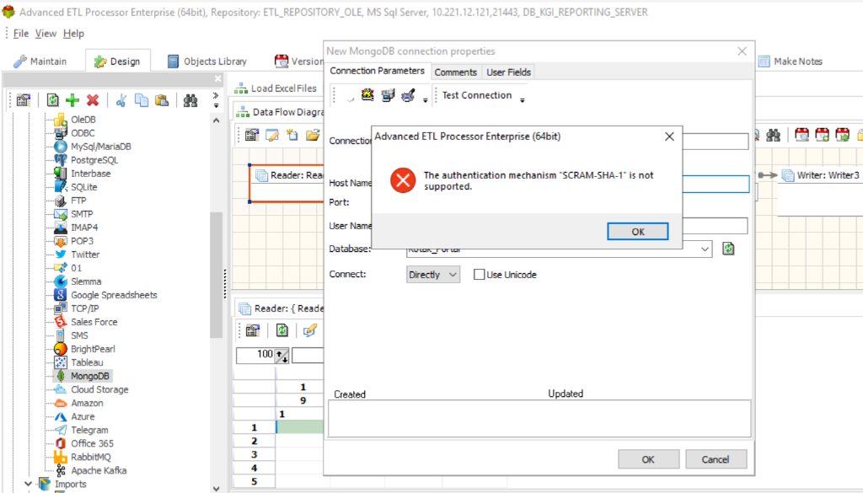Select SQLite connection type
Screen dimensions: 863x493
pyautogui.click(x=83, y=187)
